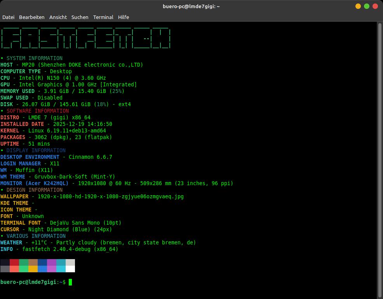Click the CPU line Intel(R) N150

tap(53, 78)
